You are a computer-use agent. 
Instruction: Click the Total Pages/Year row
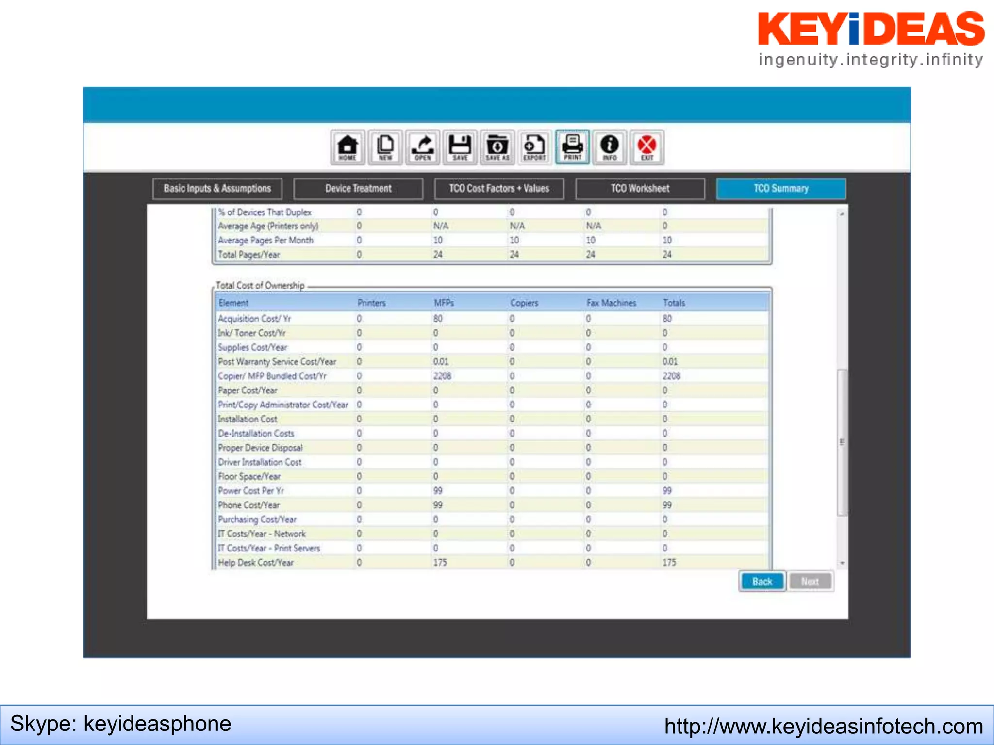[492, 254]
